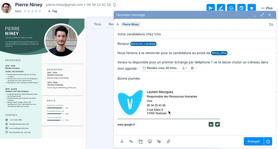Set fifth star of MOY. rating
Viewport: 278px width, 149px height.
click(40, 11)
